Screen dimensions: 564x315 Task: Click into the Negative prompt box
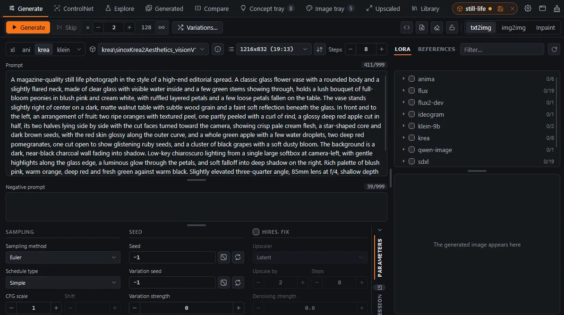pyautogui.click(x=197, y=207)
